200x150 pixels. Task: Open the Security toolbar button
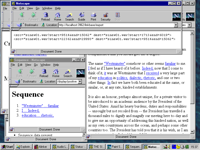coord(105,16)
